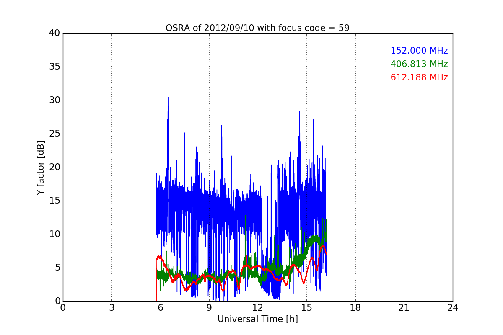Click y-axis tick label 40
503x335 pixels.
[54, 33]
